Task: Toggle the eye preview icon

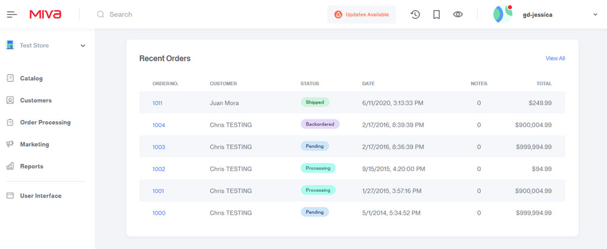Action: [458, 14]
